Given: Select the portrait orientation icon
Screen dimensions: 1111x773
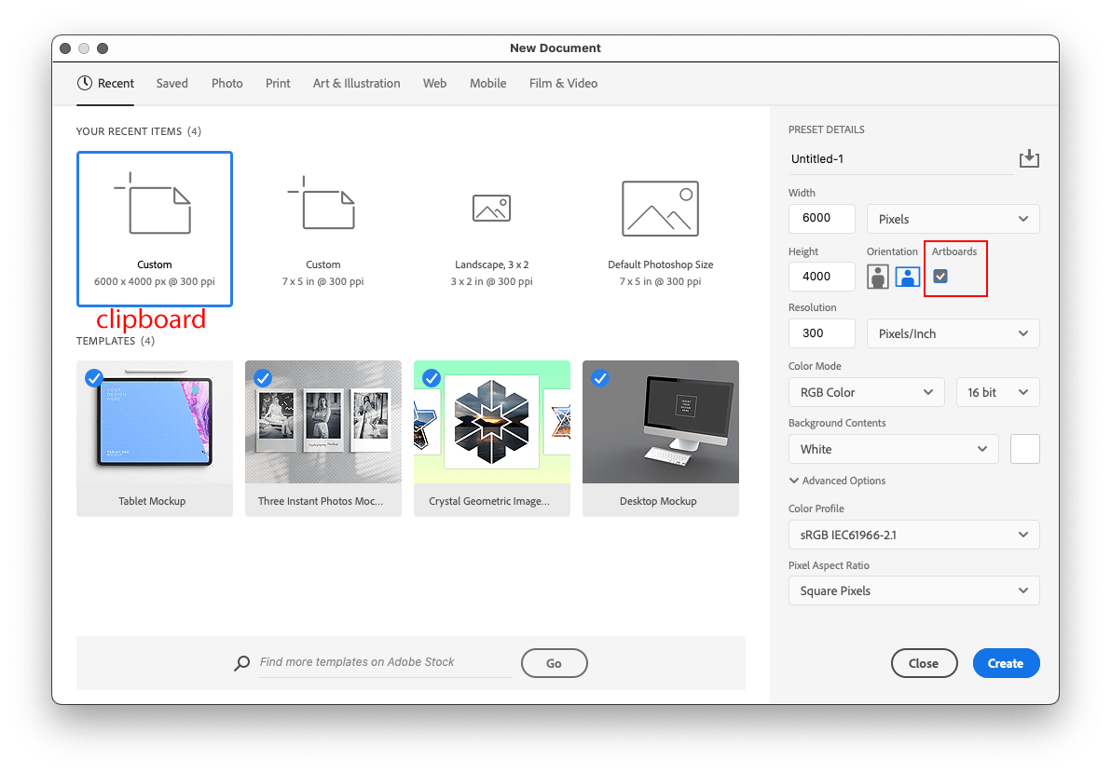Looking at the screenshot, I should pos(877,276).
